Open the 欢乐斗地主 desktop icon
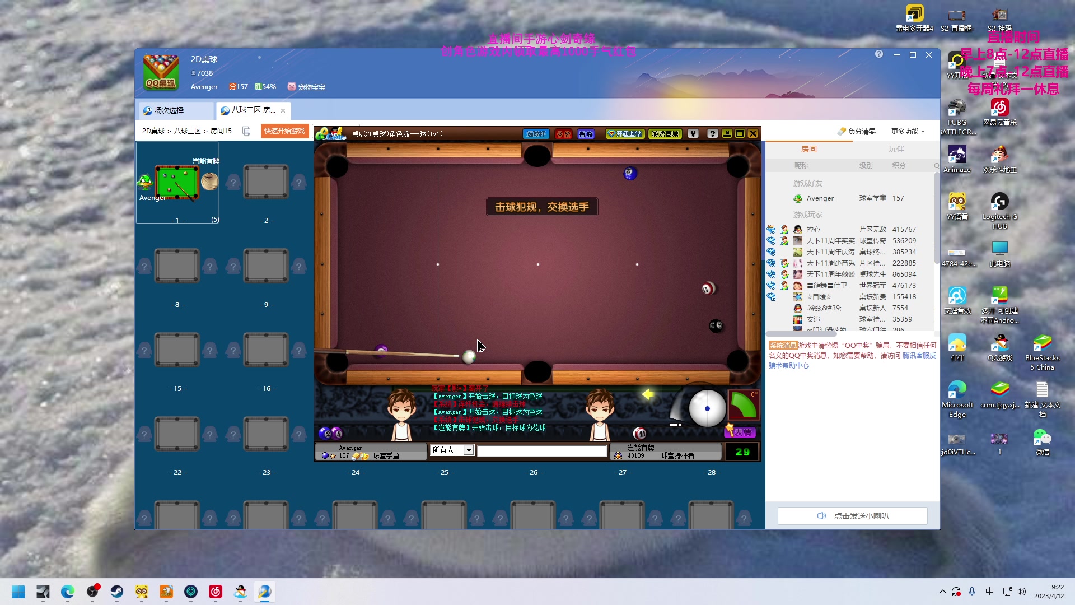Viewport: 1075px width, 605px height. click(x=1000, y=159)
